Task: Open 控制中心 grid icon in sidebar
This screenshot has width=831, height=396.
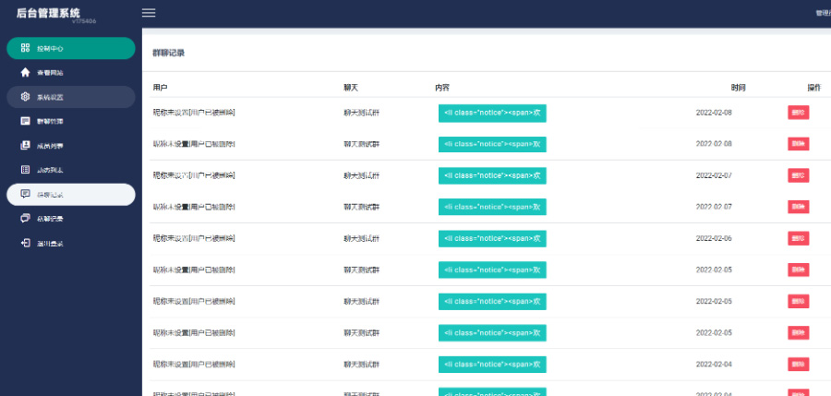Action: click(x=25, y=48)
